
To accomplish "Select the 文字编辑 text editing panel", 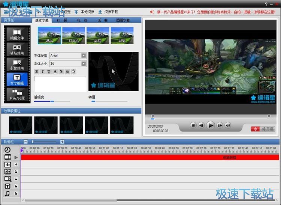I will coord(17,80).
